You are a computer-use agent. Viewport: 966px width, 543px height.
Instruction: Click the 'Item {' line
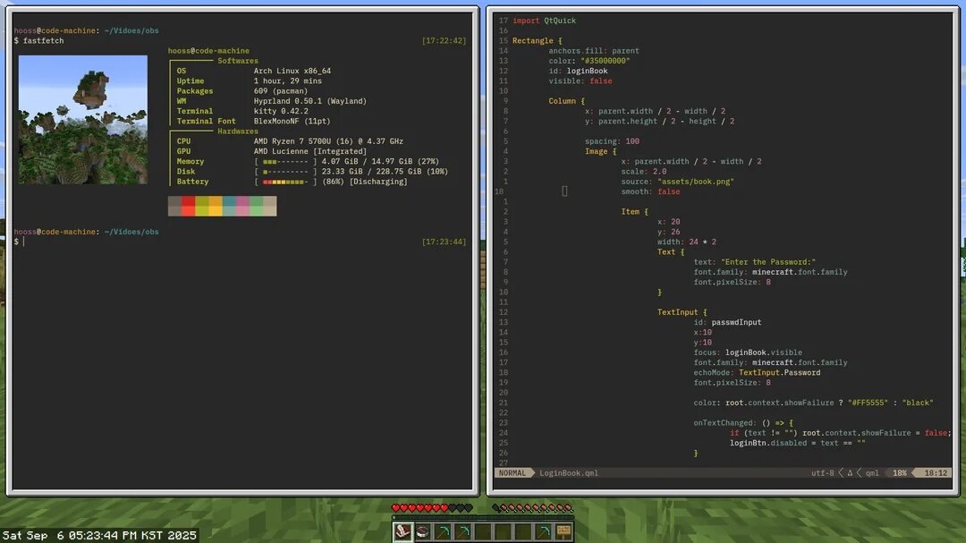click(634, 211)
